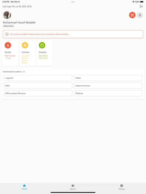Click the Contract label
Viewport: 146px width, 194px height.
[x=25, y=52]
